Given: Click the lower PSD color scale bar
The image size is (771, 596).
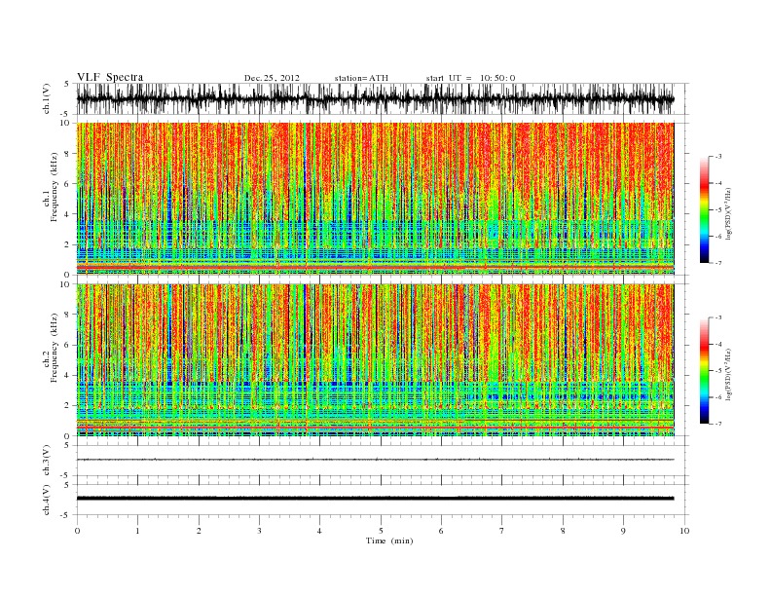Looking at the screenshot, I should tap(704, 370).
